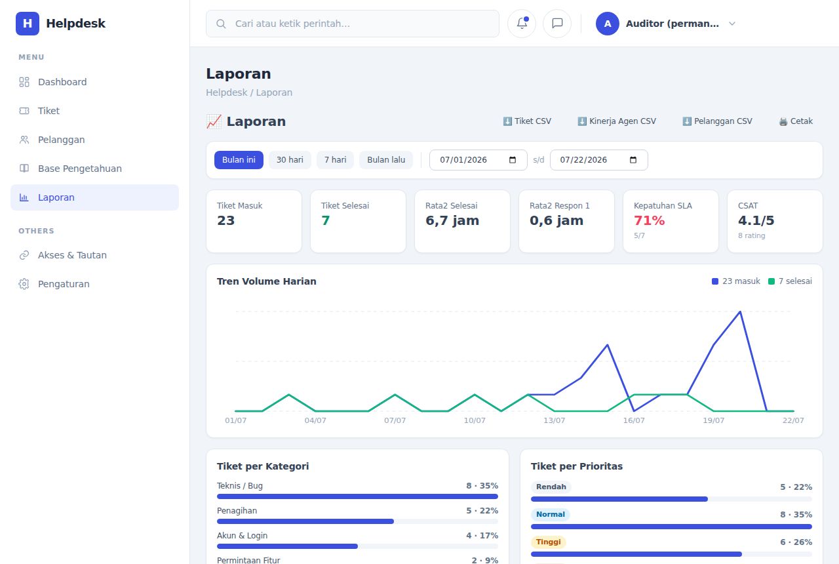Click the Pelanggan people icon in sidebar

tap(24, 140)
